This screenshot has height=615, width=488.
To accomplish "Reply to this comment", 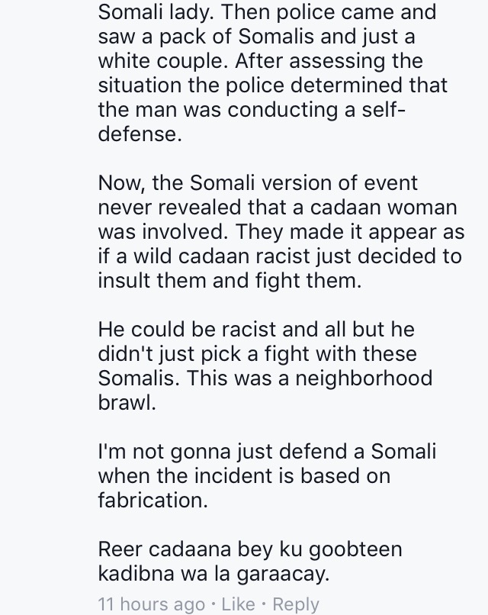I will point(296,604).
